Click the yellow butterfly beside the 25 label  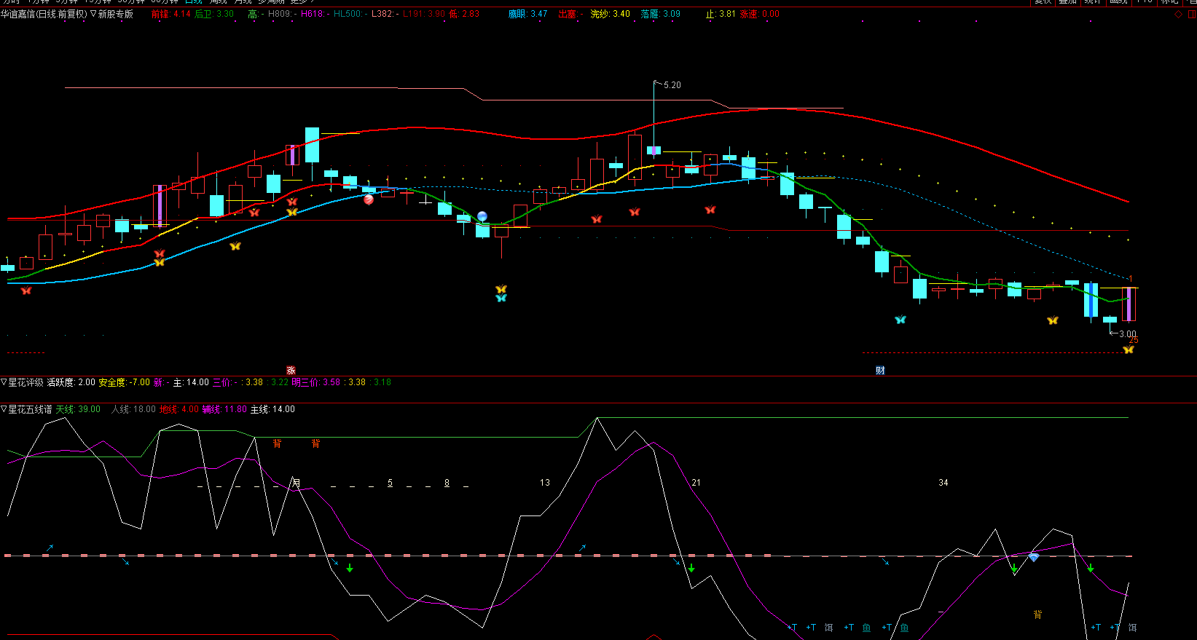(x=1129, y=349)
